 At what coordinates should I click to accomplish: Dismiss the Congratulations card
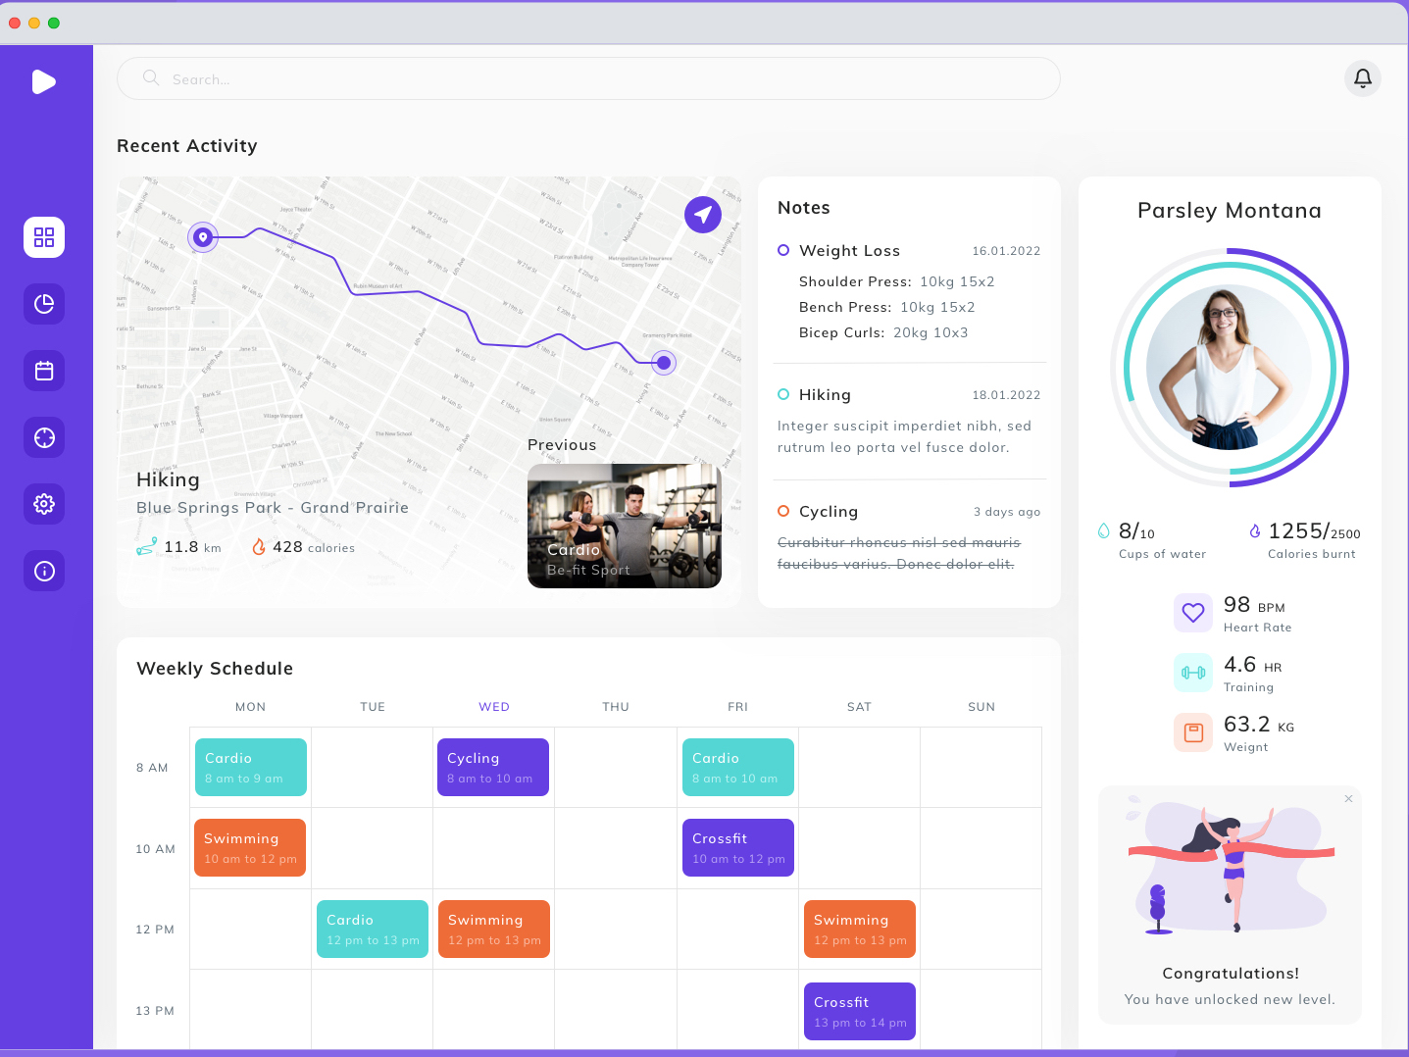pyautogui.click(x=1348, y=799)
